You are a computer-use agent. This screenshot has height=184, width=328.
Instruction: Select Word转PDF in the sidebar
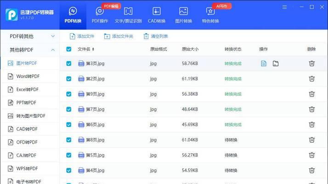pyautogui.click(x=30, y=76)
